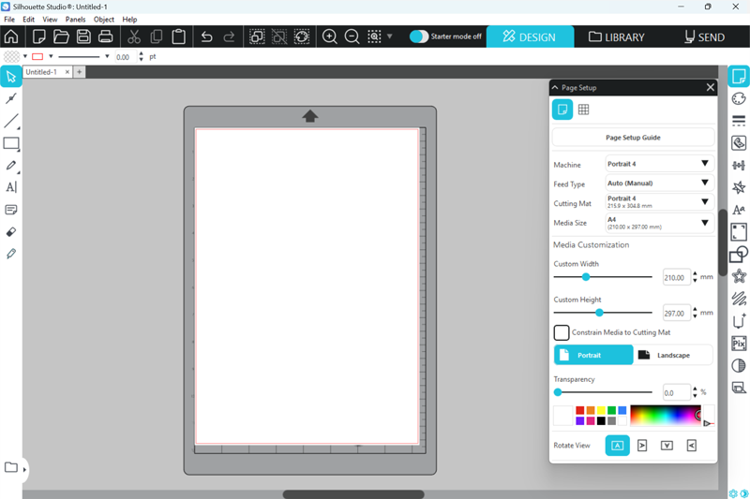Screen dimensions: 750x499
Task: Click the Undo arrow icon
Action: click(x=206, y=37)
